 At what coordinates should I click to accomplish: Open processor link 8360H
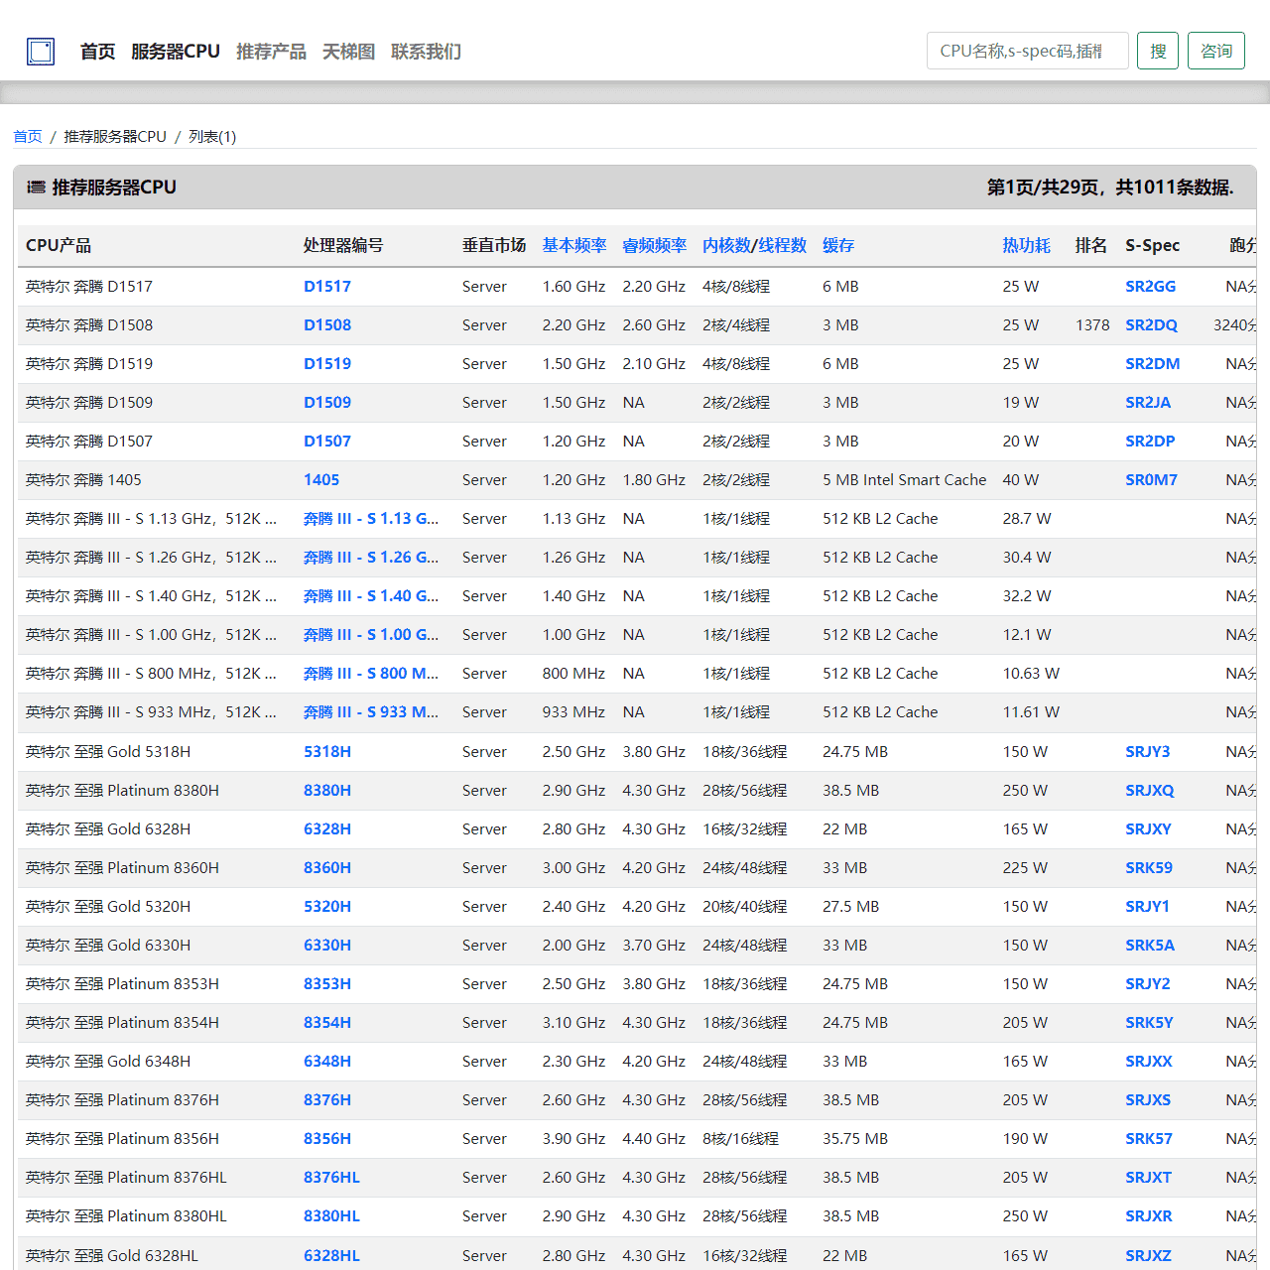(x=327, y=867)
